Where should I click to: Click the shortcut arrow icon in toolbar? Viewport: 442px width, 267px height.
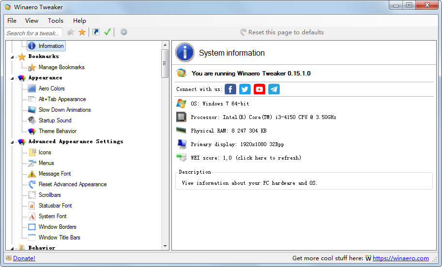[x=96, y=32]
